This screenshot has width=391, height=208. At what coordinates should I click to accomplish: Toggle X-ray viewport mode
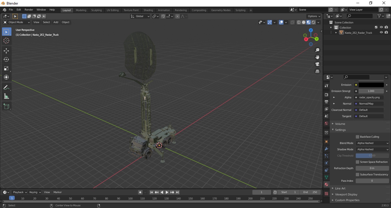(x=292, y=22)
